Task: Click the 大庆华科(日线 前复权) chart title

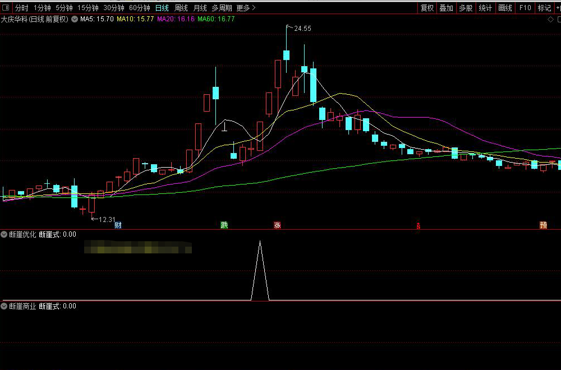Action: [x=34, y=19]
